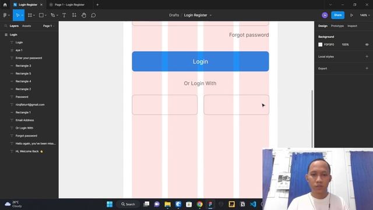Open the Resources components tool

pos(74,15)
